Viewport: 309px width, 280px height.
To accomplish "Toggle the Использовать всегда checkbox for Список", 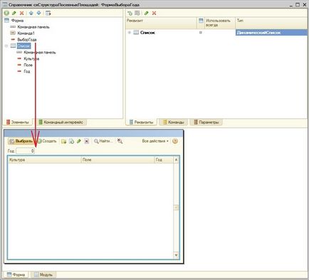I will click(201, 33).
